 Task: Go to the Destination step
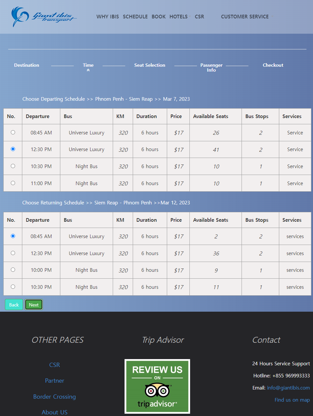point(27,65)
